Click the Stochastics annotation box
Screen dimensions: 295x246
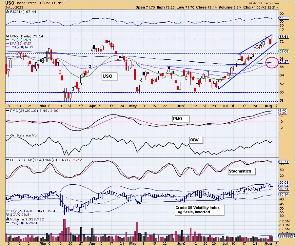242,171
